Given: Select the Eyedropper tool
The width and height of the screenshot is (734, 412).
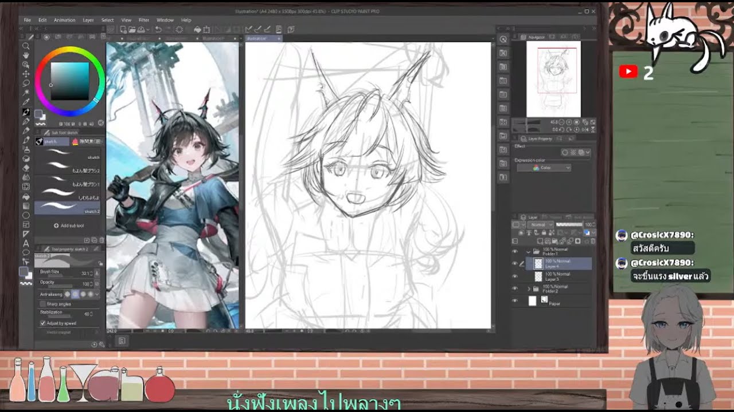Looking at the screenshot, I should tap(26, 102).
